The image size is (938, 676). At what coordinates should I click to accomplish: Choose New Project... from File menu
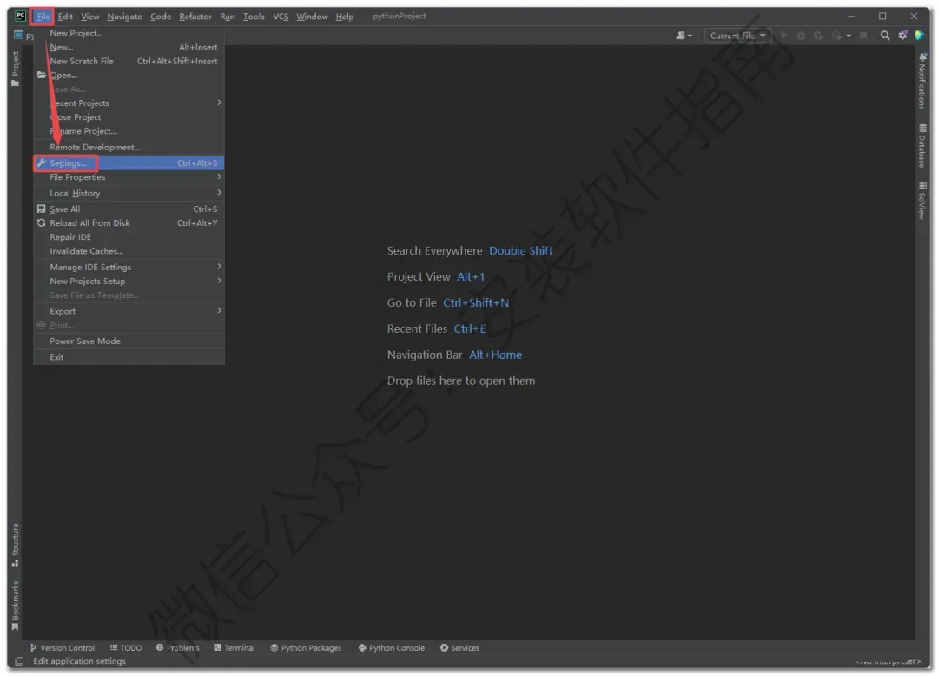[x=129, y=33]
